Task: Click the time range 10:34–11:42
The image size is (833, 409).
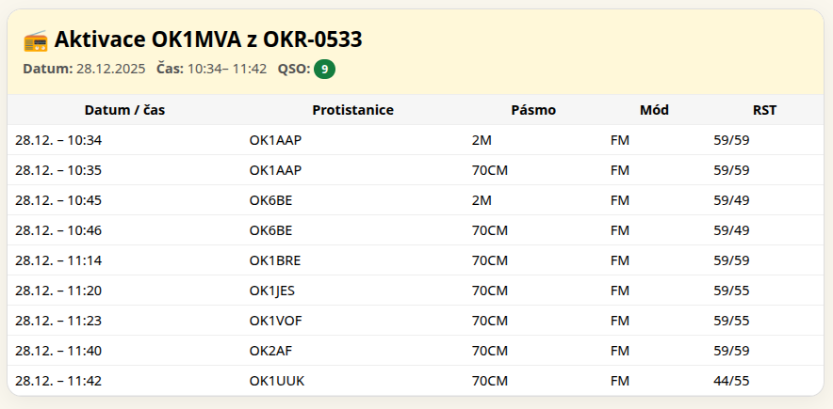Action: click(227, 69)
